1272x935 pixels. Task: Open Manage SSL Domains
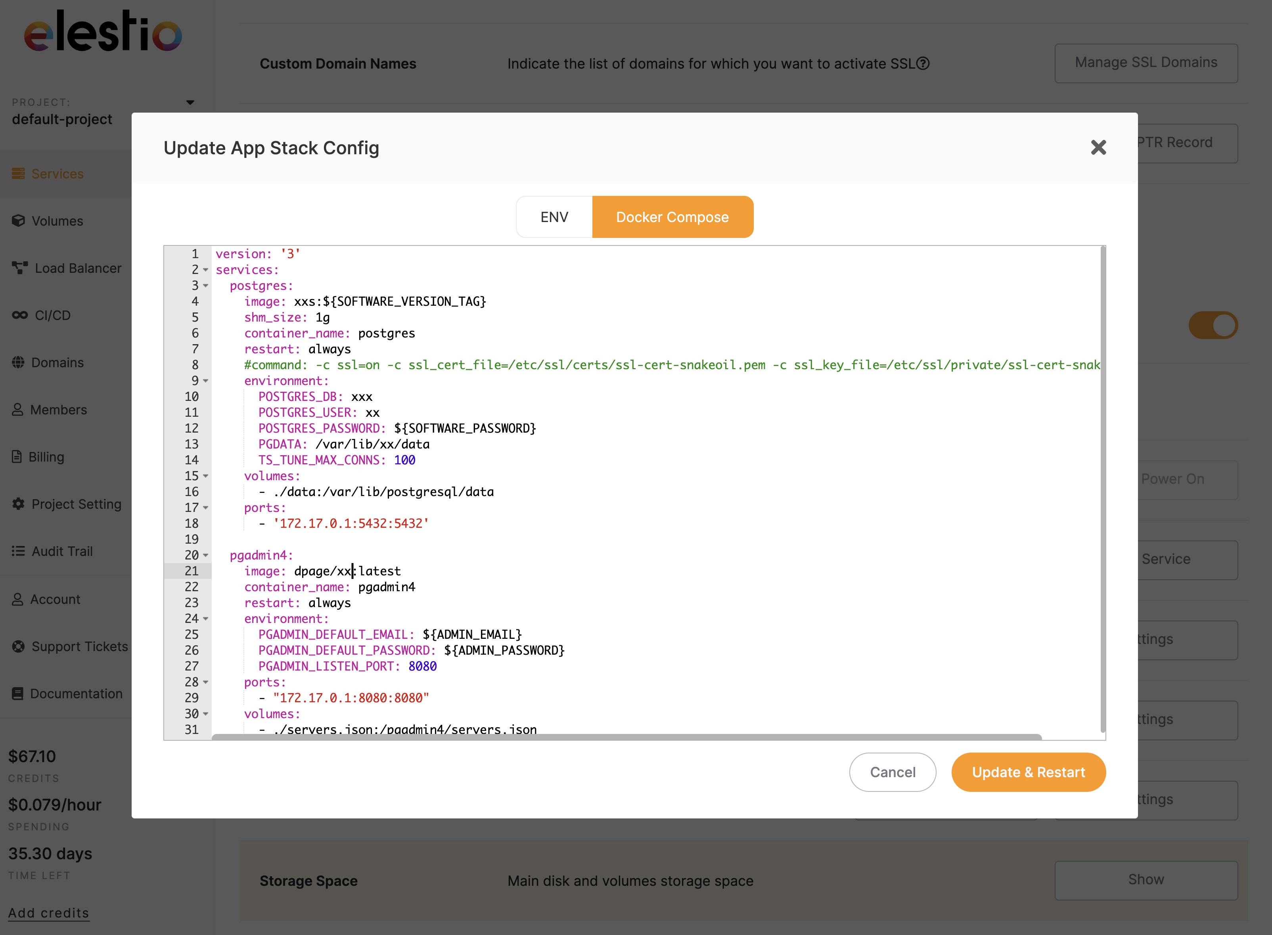coord(1146,63)
